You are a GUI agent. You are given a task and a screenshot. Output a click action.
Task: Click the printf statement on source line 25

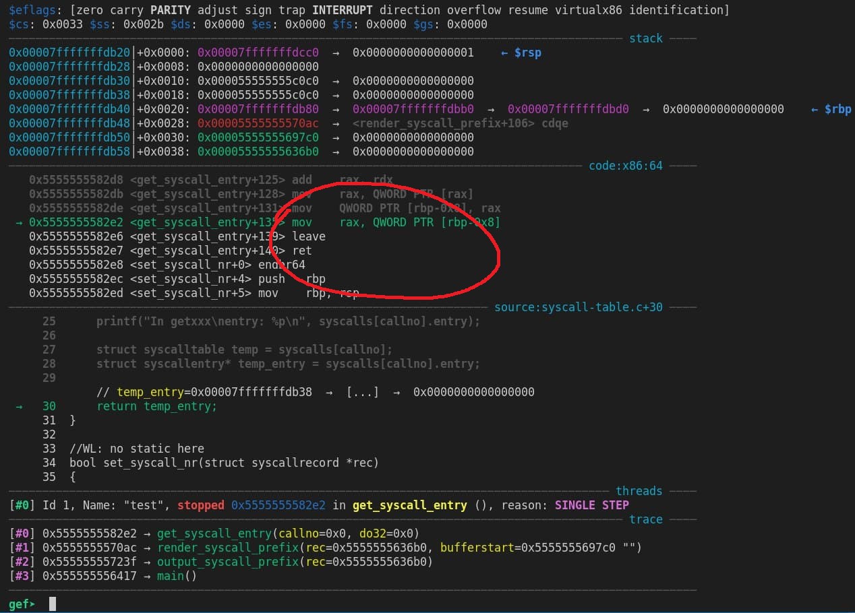tap(288, 321)
